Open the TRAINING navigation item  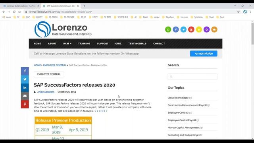[84, 44]
